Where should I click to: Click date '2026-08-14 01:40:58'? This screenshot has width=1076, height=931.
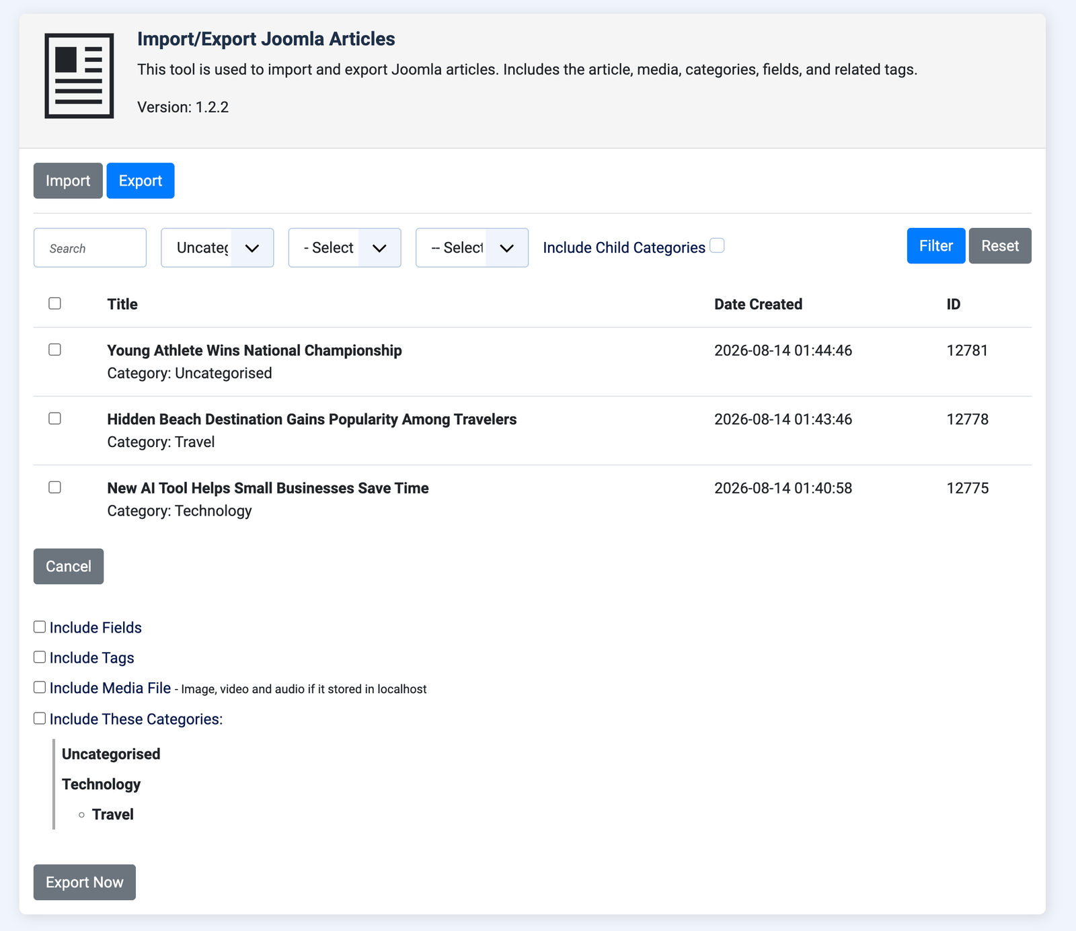click(x=783, y=488)
